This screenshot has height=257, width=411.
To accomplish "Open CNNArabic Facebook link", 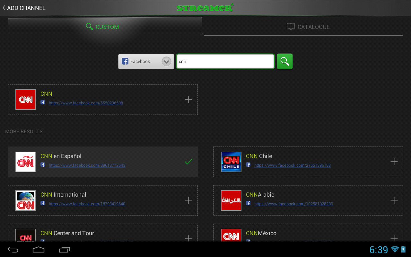I will tap(294, 204).
